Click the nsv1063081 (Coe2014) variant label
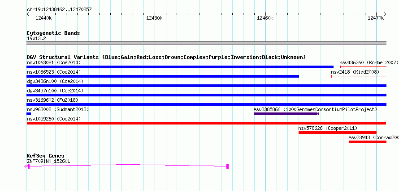Screen dimensions: 399x191 pyautogui.click(x=54, y=62)
